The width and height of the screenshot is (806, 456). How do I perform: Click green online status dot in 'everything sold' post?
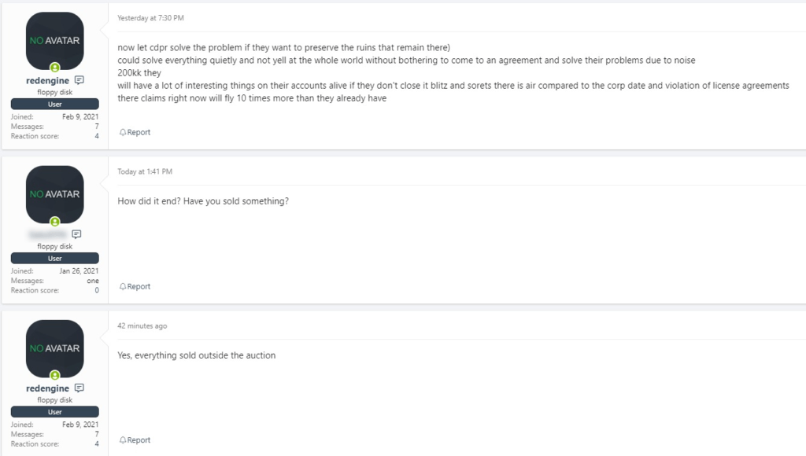click(x=55, y=376)
